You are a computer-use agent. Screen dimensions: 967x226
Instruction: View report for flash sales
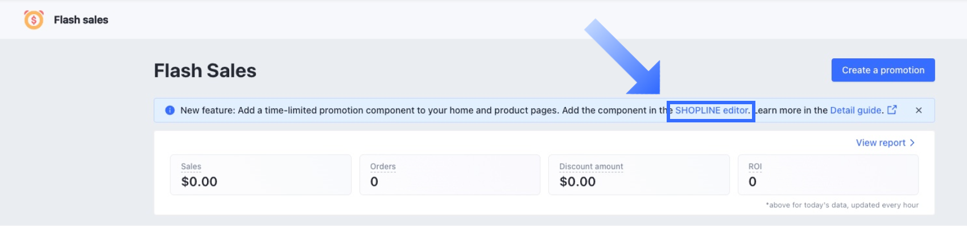pyautogui.click(x=881, y=143)
